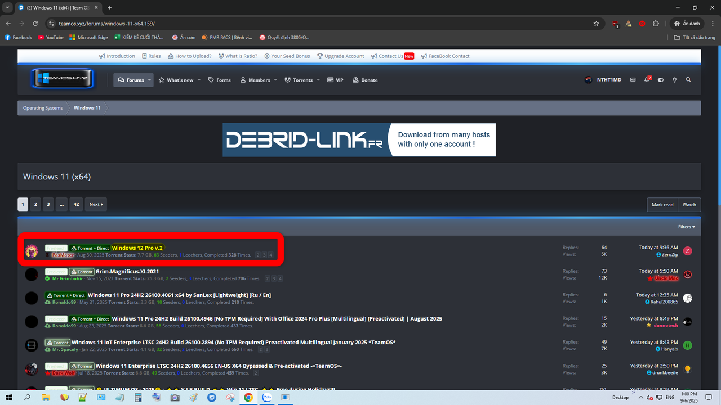Go back with the browser back arrow

click(x=8, y=24)
